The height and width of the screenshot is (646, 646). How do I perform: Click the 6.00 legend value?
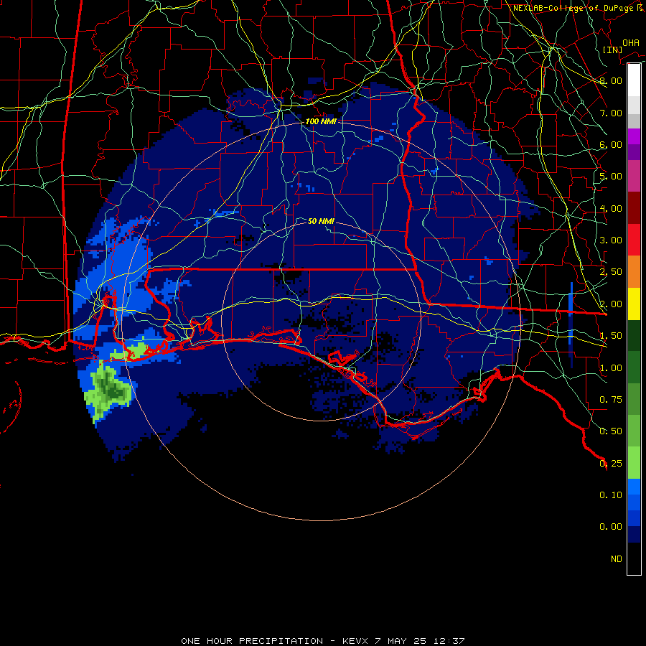611,144
